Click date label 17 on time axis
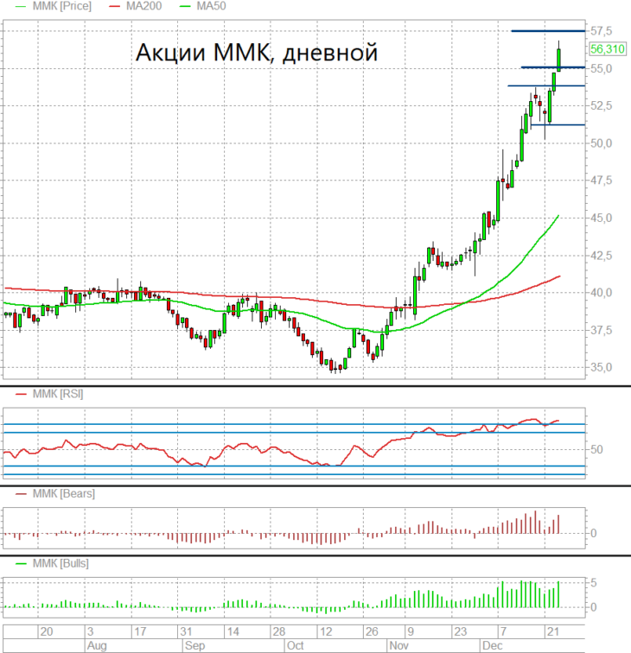This screenshot has width=631, height=653. click(140, 631)
